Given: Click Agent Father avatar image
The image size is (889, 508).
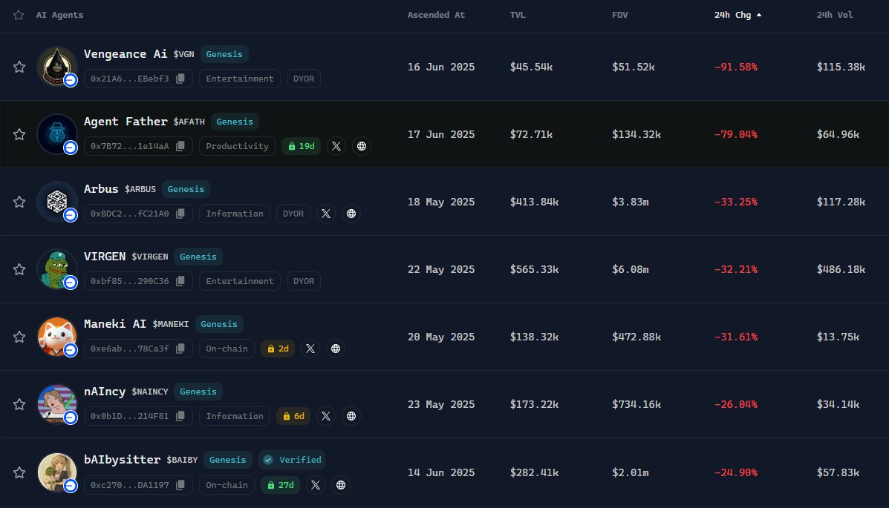Looking at the screenshot, I should pos(56,133).
